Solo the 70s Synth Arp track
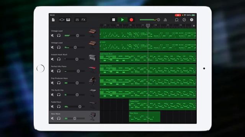Image resolution: width=245 pixels, height=137 pixels. (59, 95)
